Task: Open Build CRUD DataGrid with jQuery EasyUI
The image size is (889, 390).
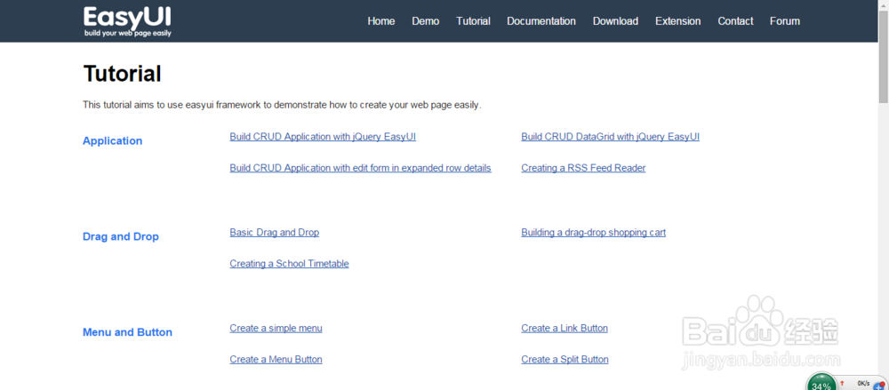Action: (x=610, y=137)
